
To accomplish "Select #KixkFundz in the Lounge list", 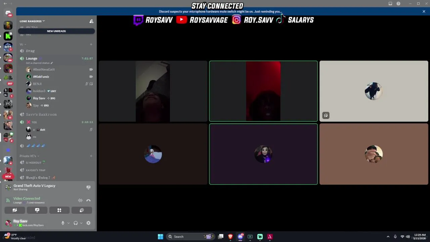I will click(x=59, y=77).
